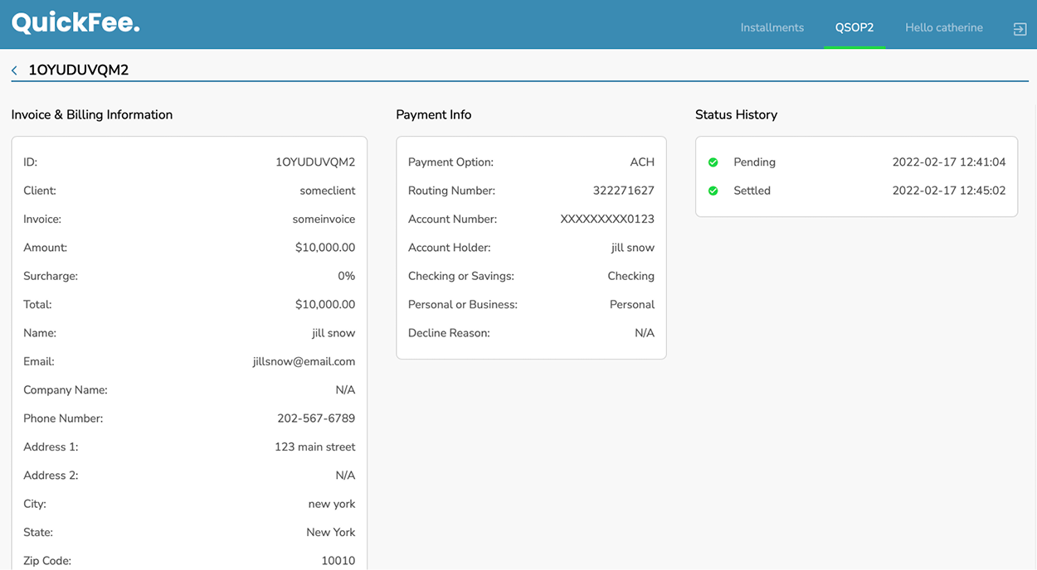The height and width of the screenshot is (570, 1037).
Task: Click the Total amount of $10,000.00
Action: 327,304
